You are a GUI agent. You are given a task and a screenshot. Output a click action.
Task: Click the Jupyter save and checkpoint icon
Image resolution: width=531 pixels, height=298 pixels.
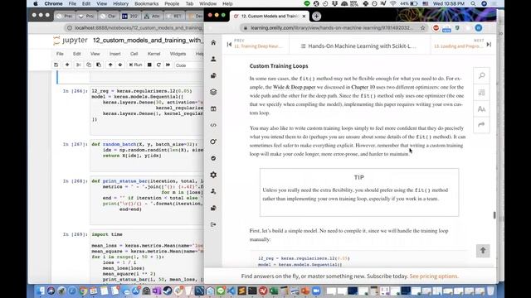coord(56,65)
